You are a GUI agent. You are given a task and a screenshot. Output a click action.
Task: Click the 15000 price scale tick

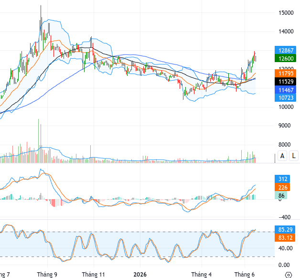286,13
